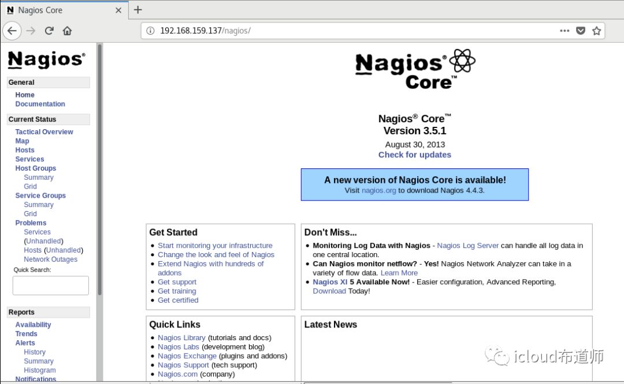Click the sidebar vertical scrollbar
This screenshot has width=624, height=384.
point(99,171)
